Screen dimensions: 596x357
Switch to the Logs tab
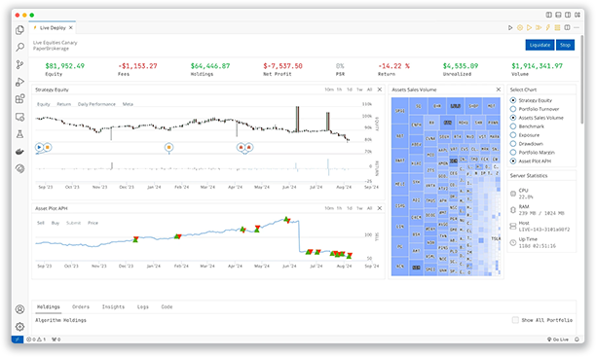point(143,306)
